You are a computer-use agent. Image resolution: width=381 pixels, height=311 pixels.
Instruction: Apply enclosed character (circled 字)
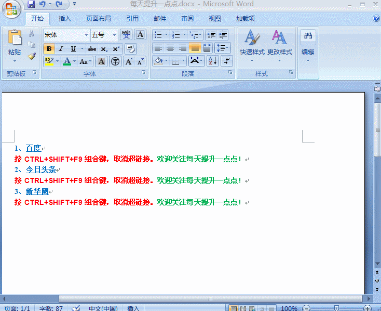(115, 61)
